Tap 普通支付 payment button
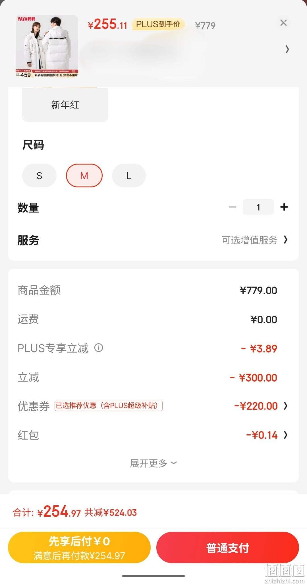Viewport: 307px width, 586px height. [228, 547]
